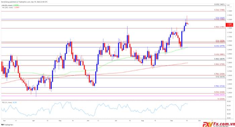Click the 1.30000 price axis tick
235x127 pixels.
(229, 45)
